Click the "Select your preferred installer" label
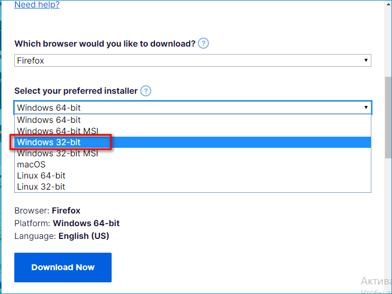This screenshot has height=294, width=392. point(76,91)
